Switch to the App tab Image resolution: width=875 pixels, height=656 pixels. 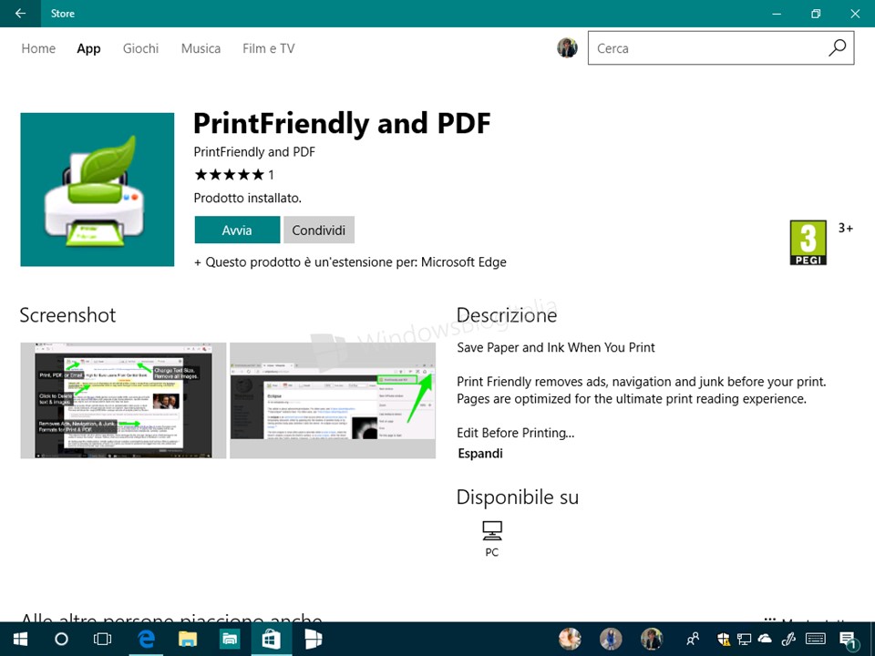tap(88, 48)
